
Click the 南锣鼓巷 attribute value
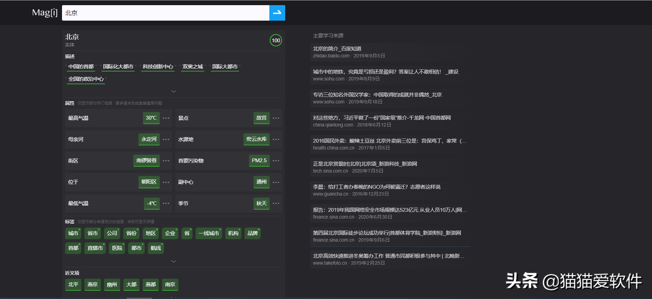click(146, 160)
